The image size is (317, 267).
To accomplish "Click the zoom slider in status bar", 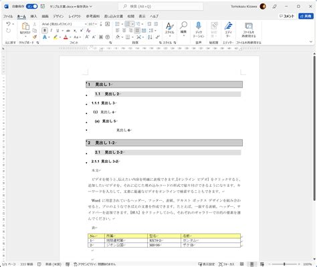I will [284, 264].
